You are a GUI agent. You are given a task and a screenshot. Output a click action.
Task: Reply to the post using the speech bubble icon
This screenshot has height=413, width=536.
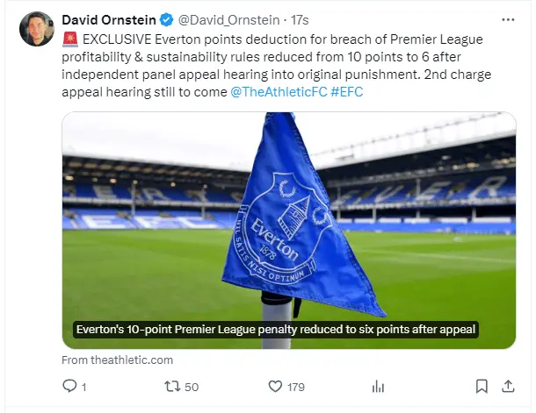(70, 386)
